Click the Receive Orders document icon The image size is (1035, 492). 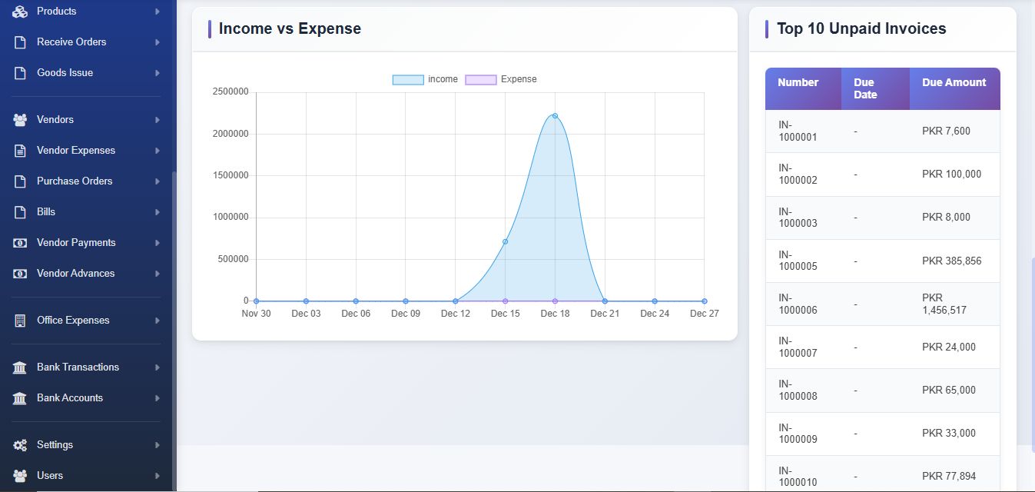[20, 42]
